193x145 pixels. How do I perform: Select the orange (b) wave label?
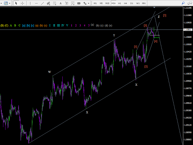point(41,25)
